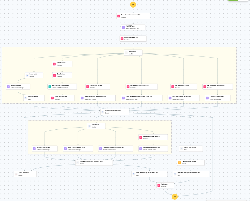Click pass icon on 'Build mail message for suspicious case'
250x201 pixels.
[x=175, y=174]
